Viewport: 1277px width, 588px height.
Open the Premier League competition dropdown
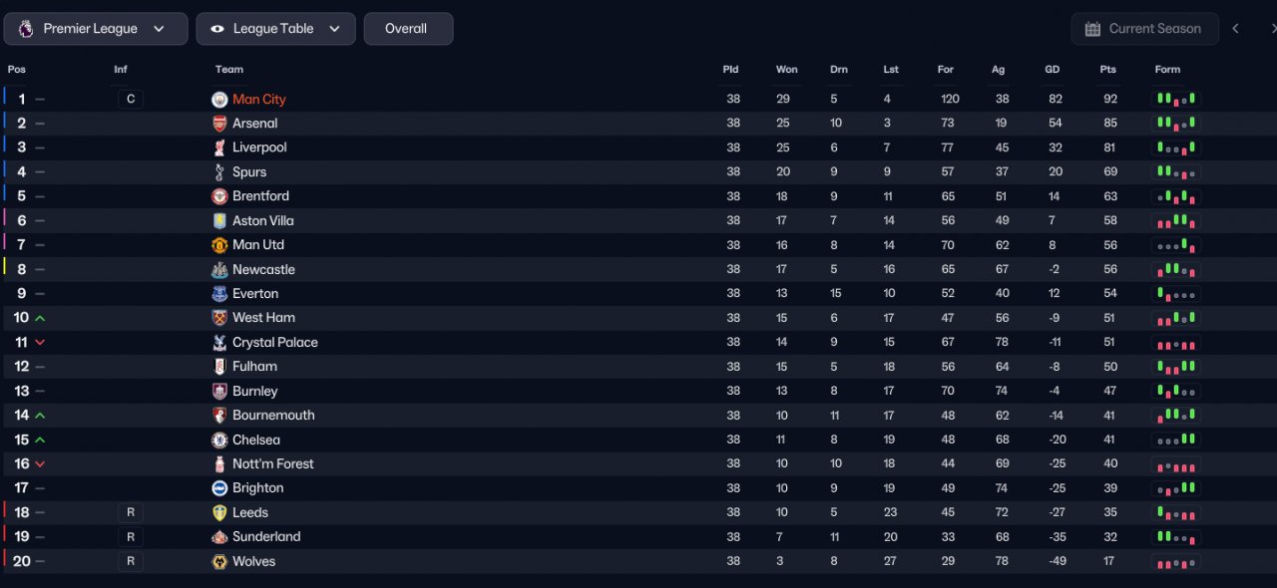coord(96,29)
